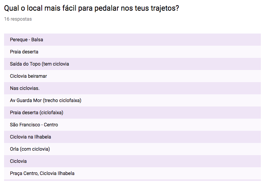This screenshot has height=189, width=269.
Task: Select the single-word 'Ciclovia' response row
Action: (x=132, y=161)
